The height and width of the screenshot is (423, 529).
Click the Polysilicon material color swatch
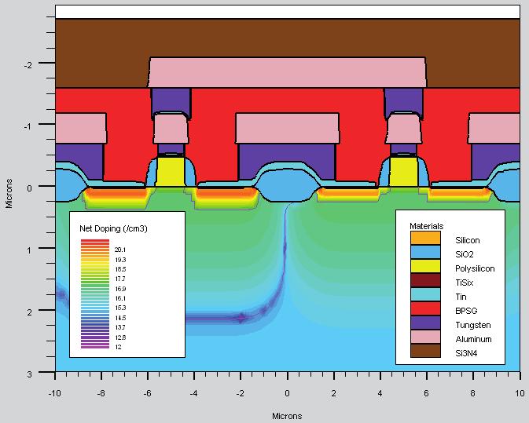point(425,266)
